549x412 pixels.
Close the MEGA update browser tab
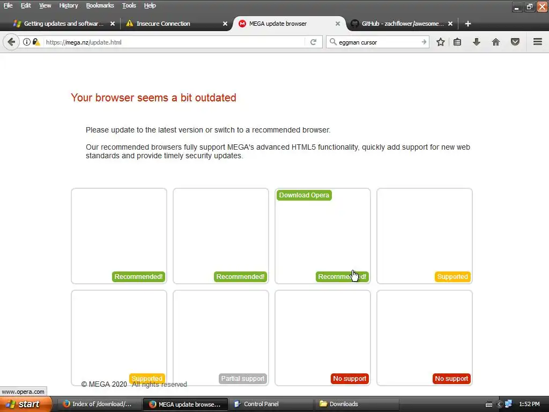(x=338, y=24)
